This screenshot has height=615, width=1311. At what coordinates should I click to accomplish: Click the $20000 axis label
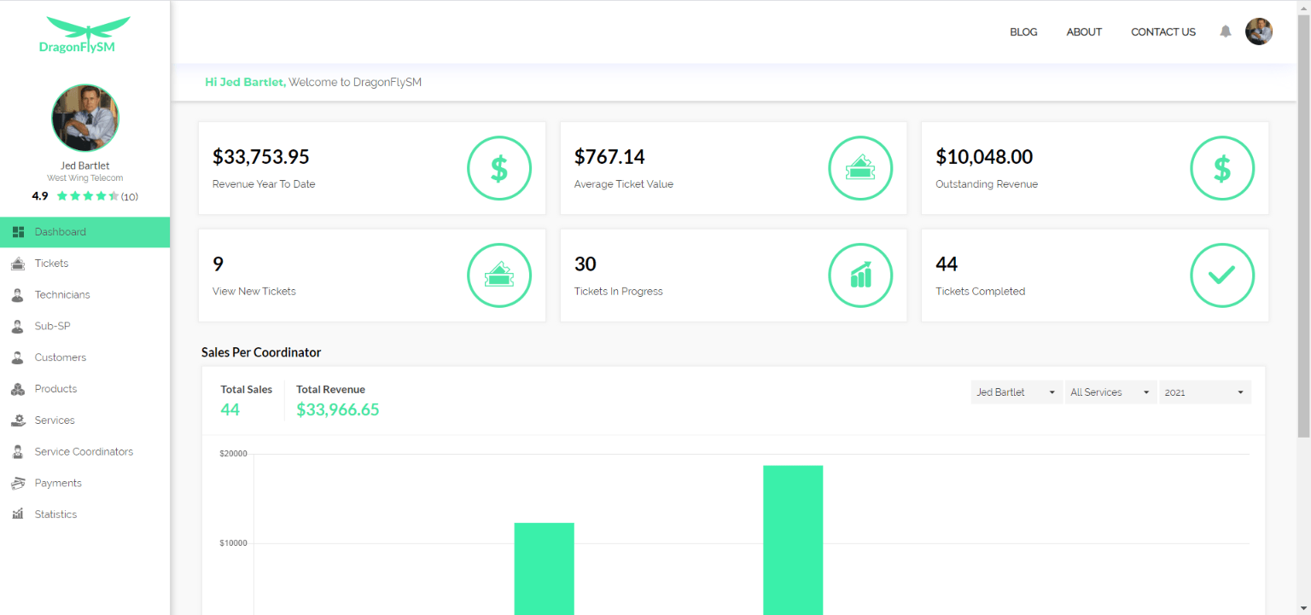[x=233, y=454]
